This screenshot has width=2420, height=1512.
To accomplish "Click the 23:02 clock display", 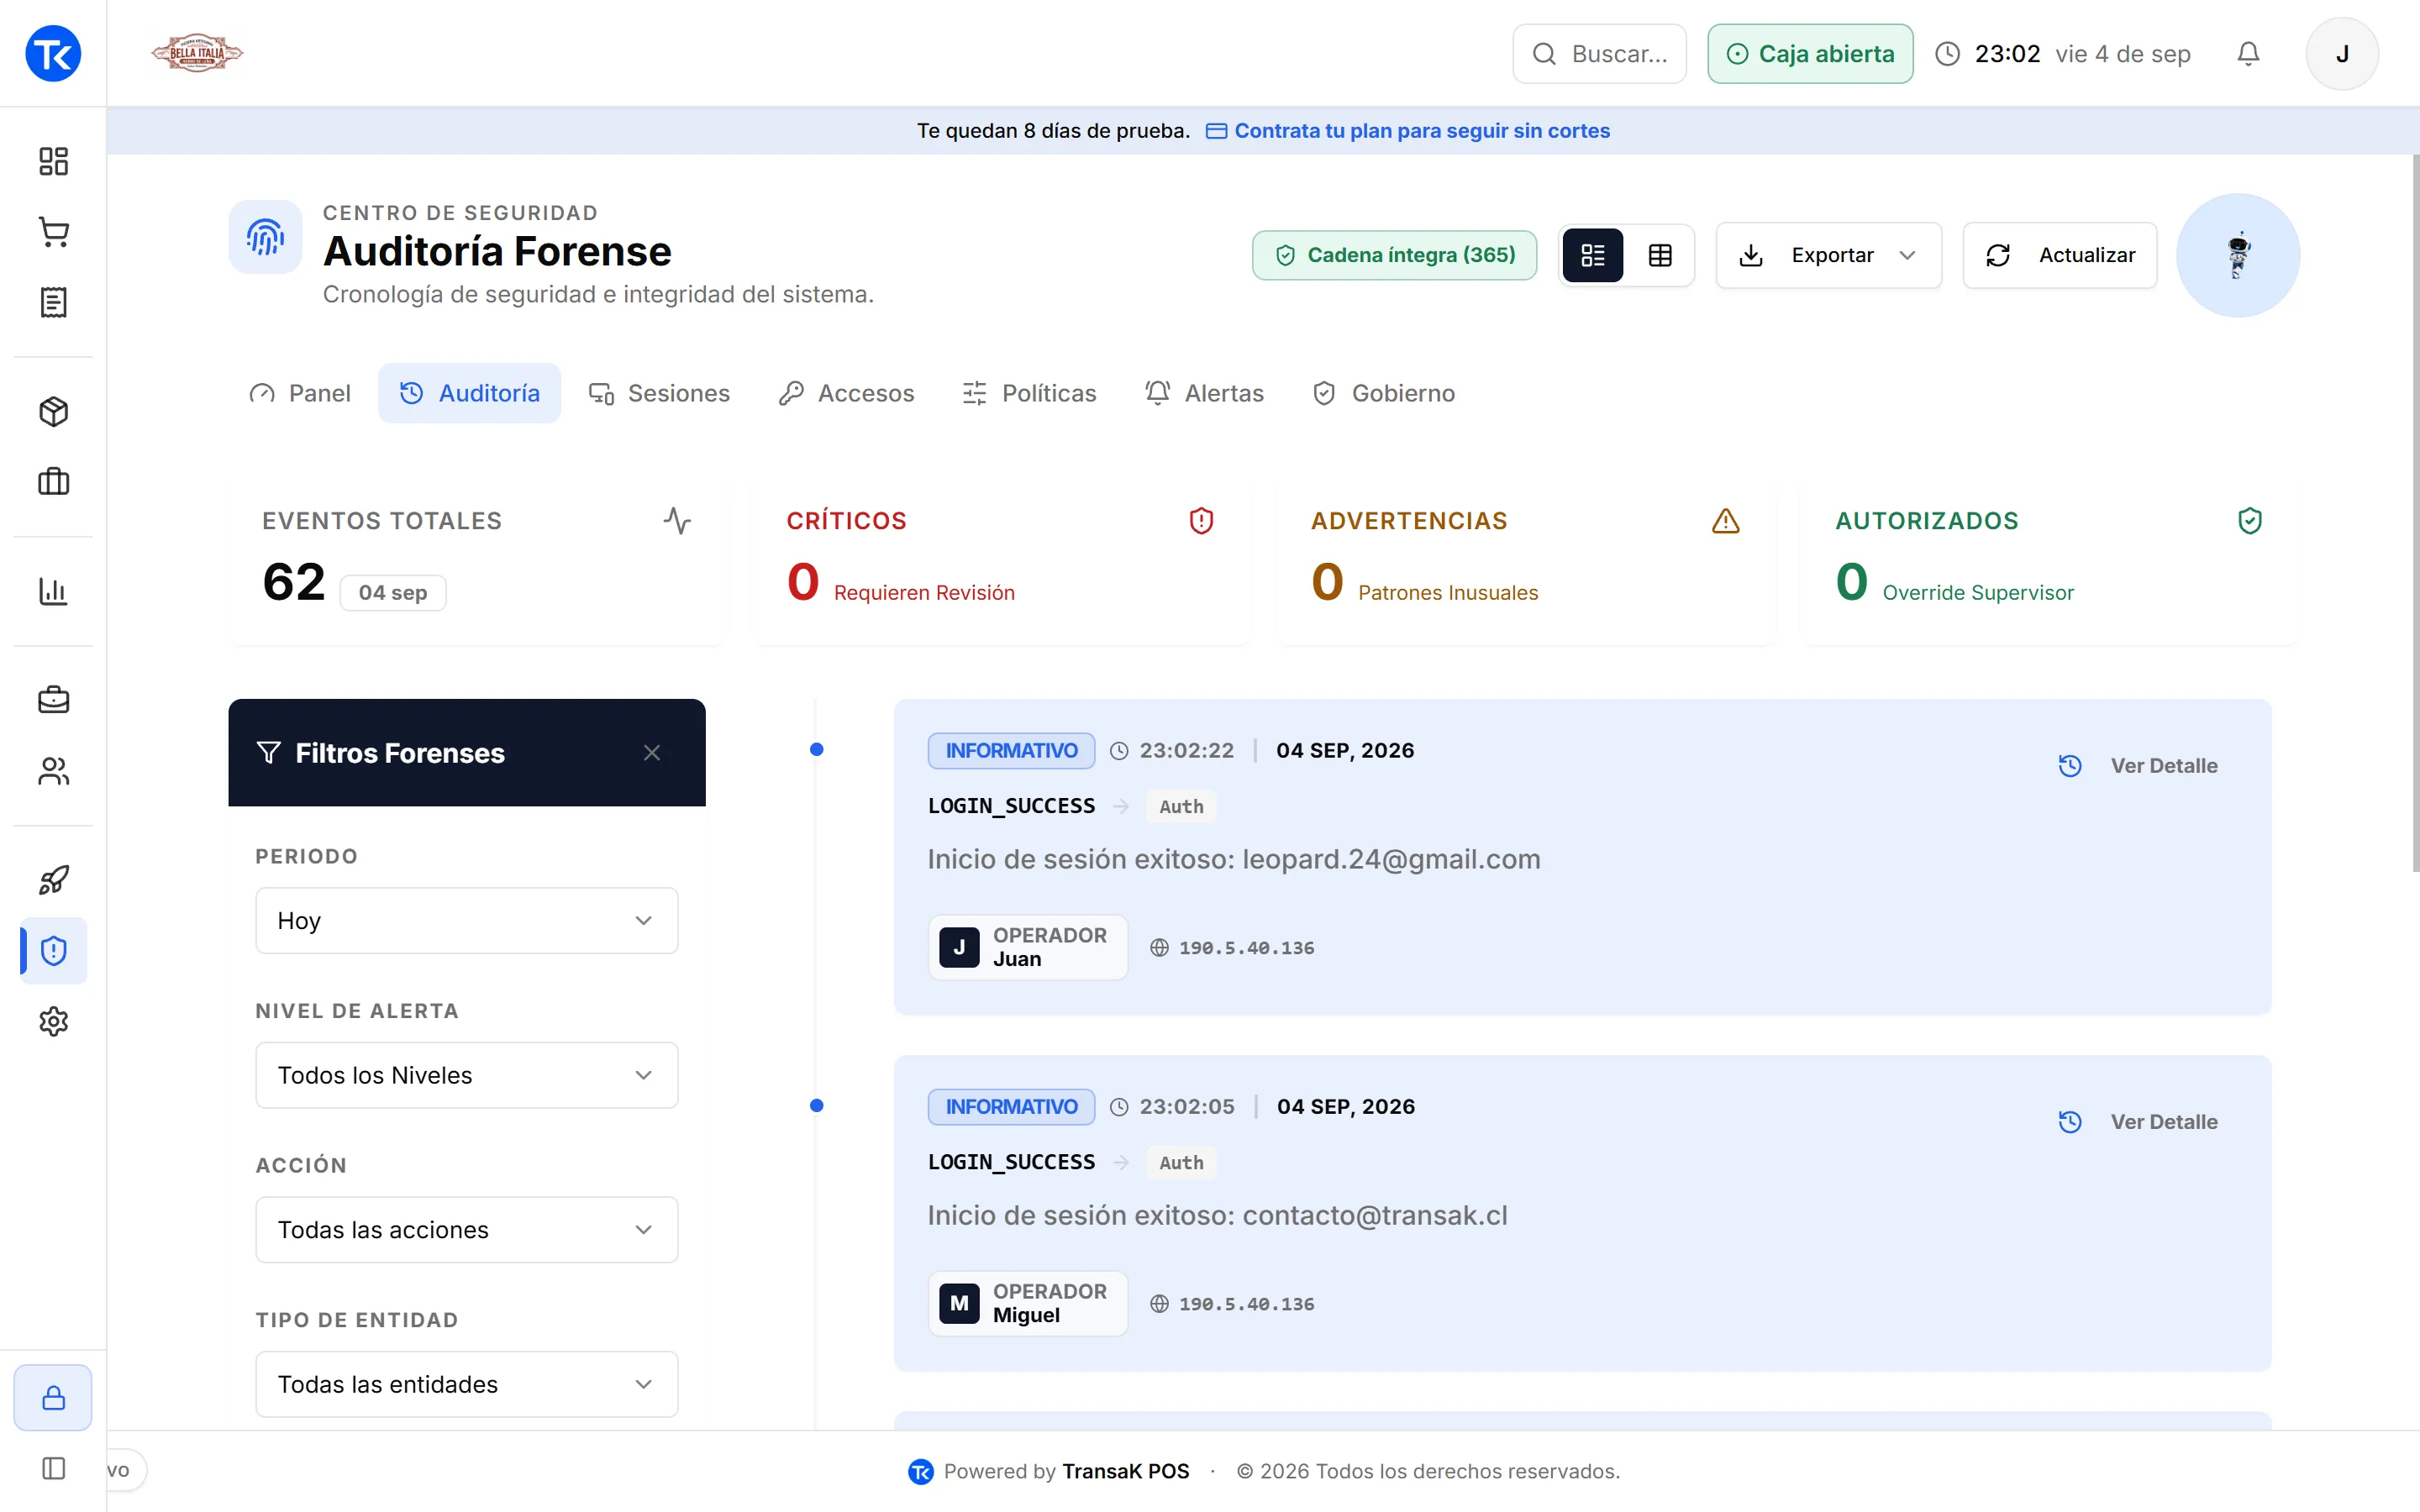I will click(x=2007, y=54).
